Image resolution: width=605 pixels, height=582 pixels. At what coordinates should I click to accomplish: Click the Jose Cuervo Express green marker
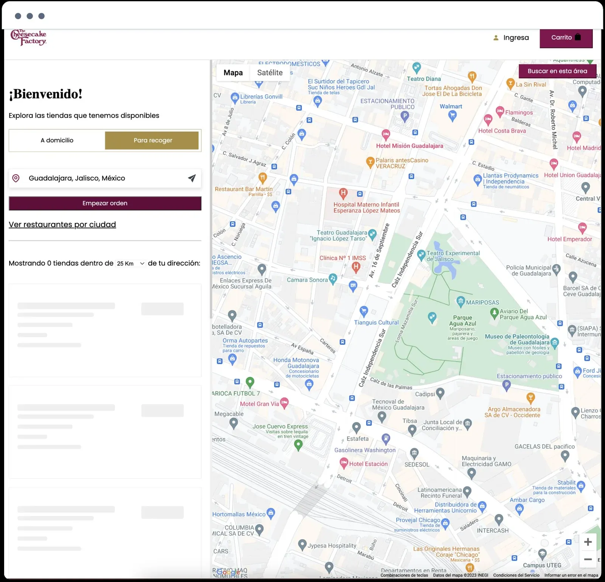[298, 445]
